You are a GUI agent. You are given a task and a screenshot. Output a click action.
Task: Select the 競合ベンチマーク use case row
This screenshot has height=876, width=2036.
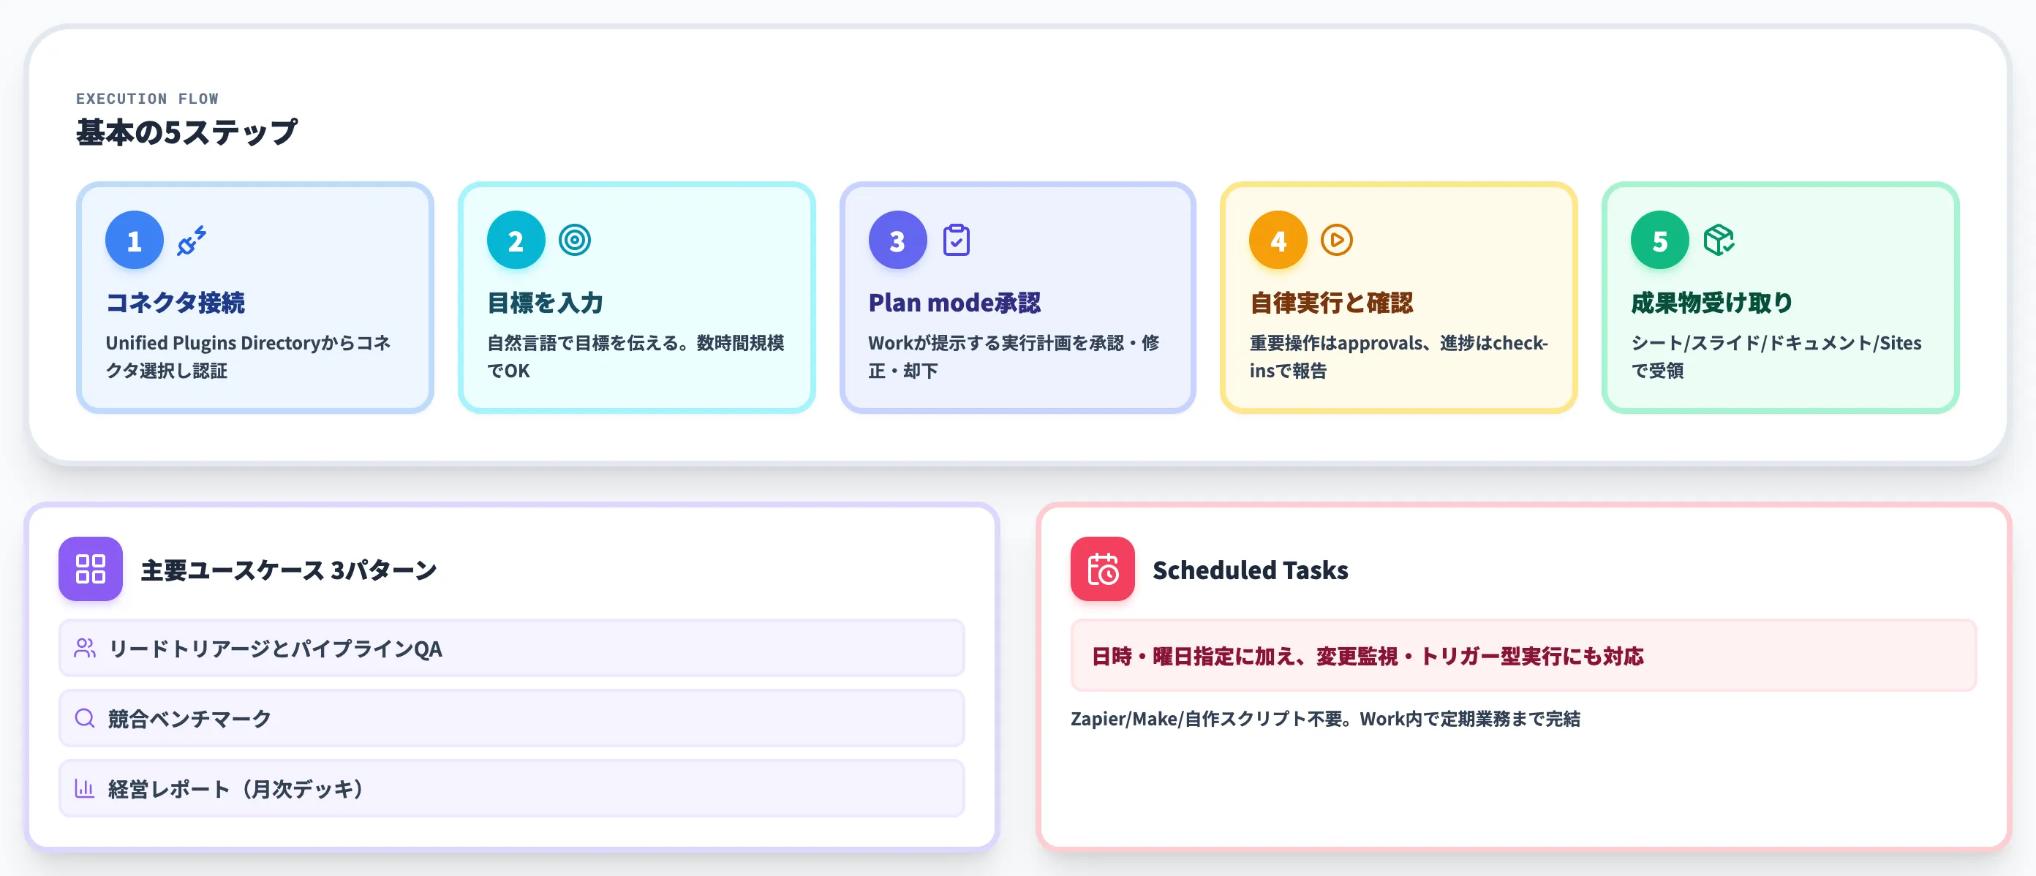pyautogui.click(x=511, y=718)
